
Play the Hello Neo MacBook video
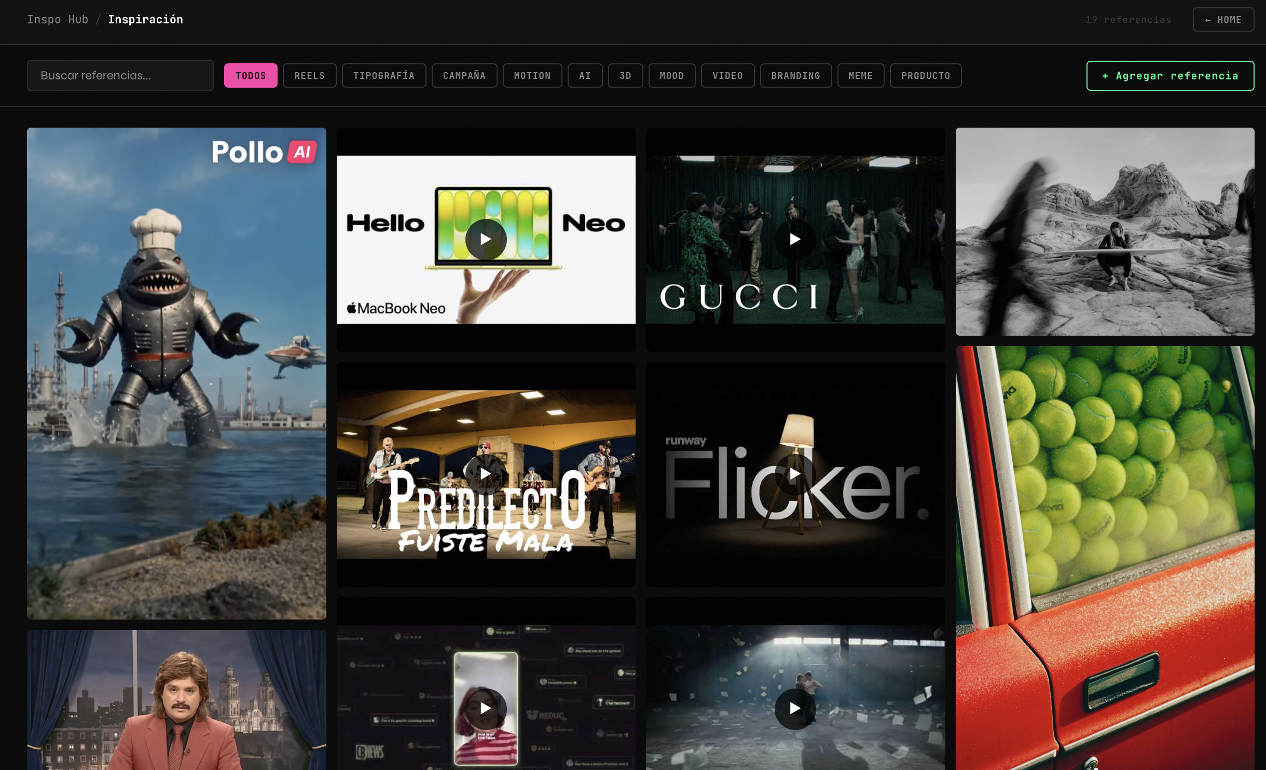click(x=486, y=239)
